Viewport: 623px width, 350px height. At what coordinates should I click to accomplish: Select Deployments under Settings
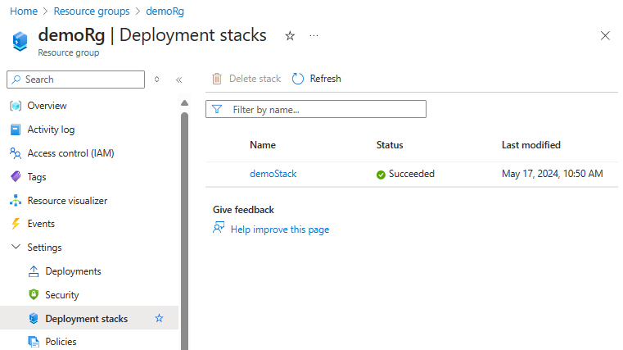coord(73,271)
